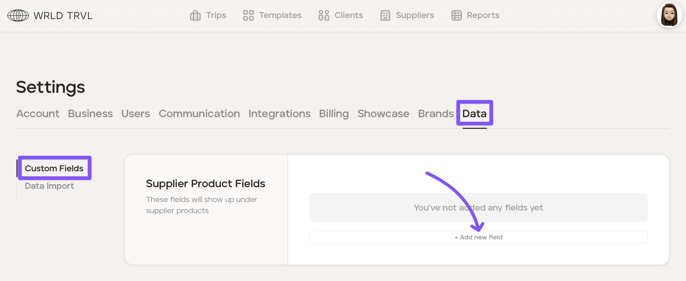This screenshot has width=686, height=281.
Task: Click the Add new field button
Action: 478,237
